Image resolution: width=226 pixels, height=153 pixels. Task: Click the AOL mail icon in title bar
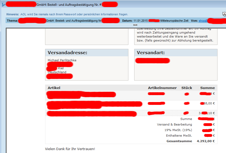(3, 4)
